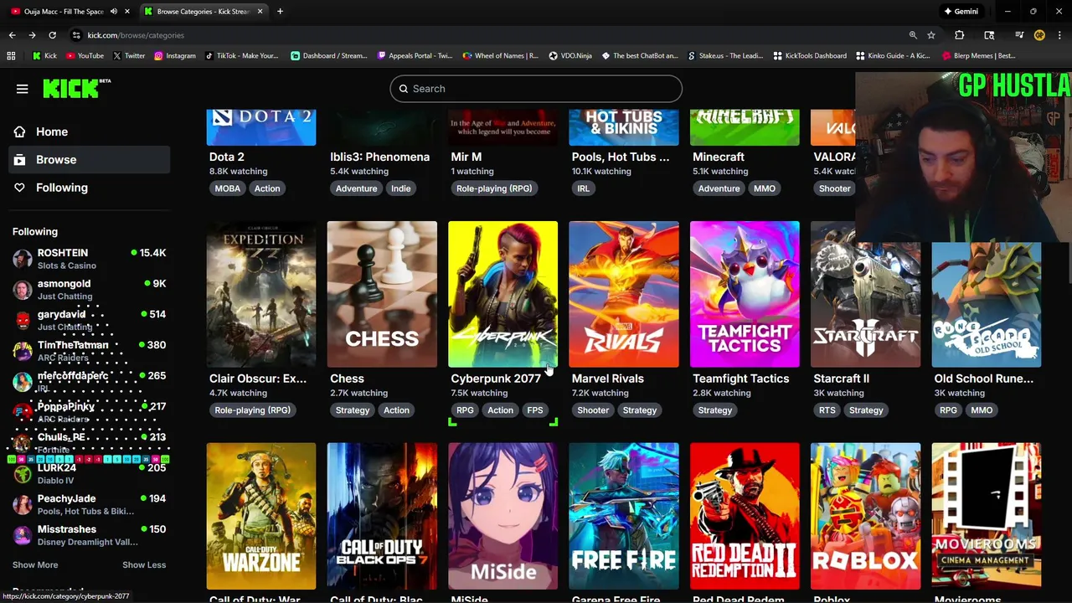Open Misstrashes channel in Following
1072x603 pixels.
click(88, 535)
